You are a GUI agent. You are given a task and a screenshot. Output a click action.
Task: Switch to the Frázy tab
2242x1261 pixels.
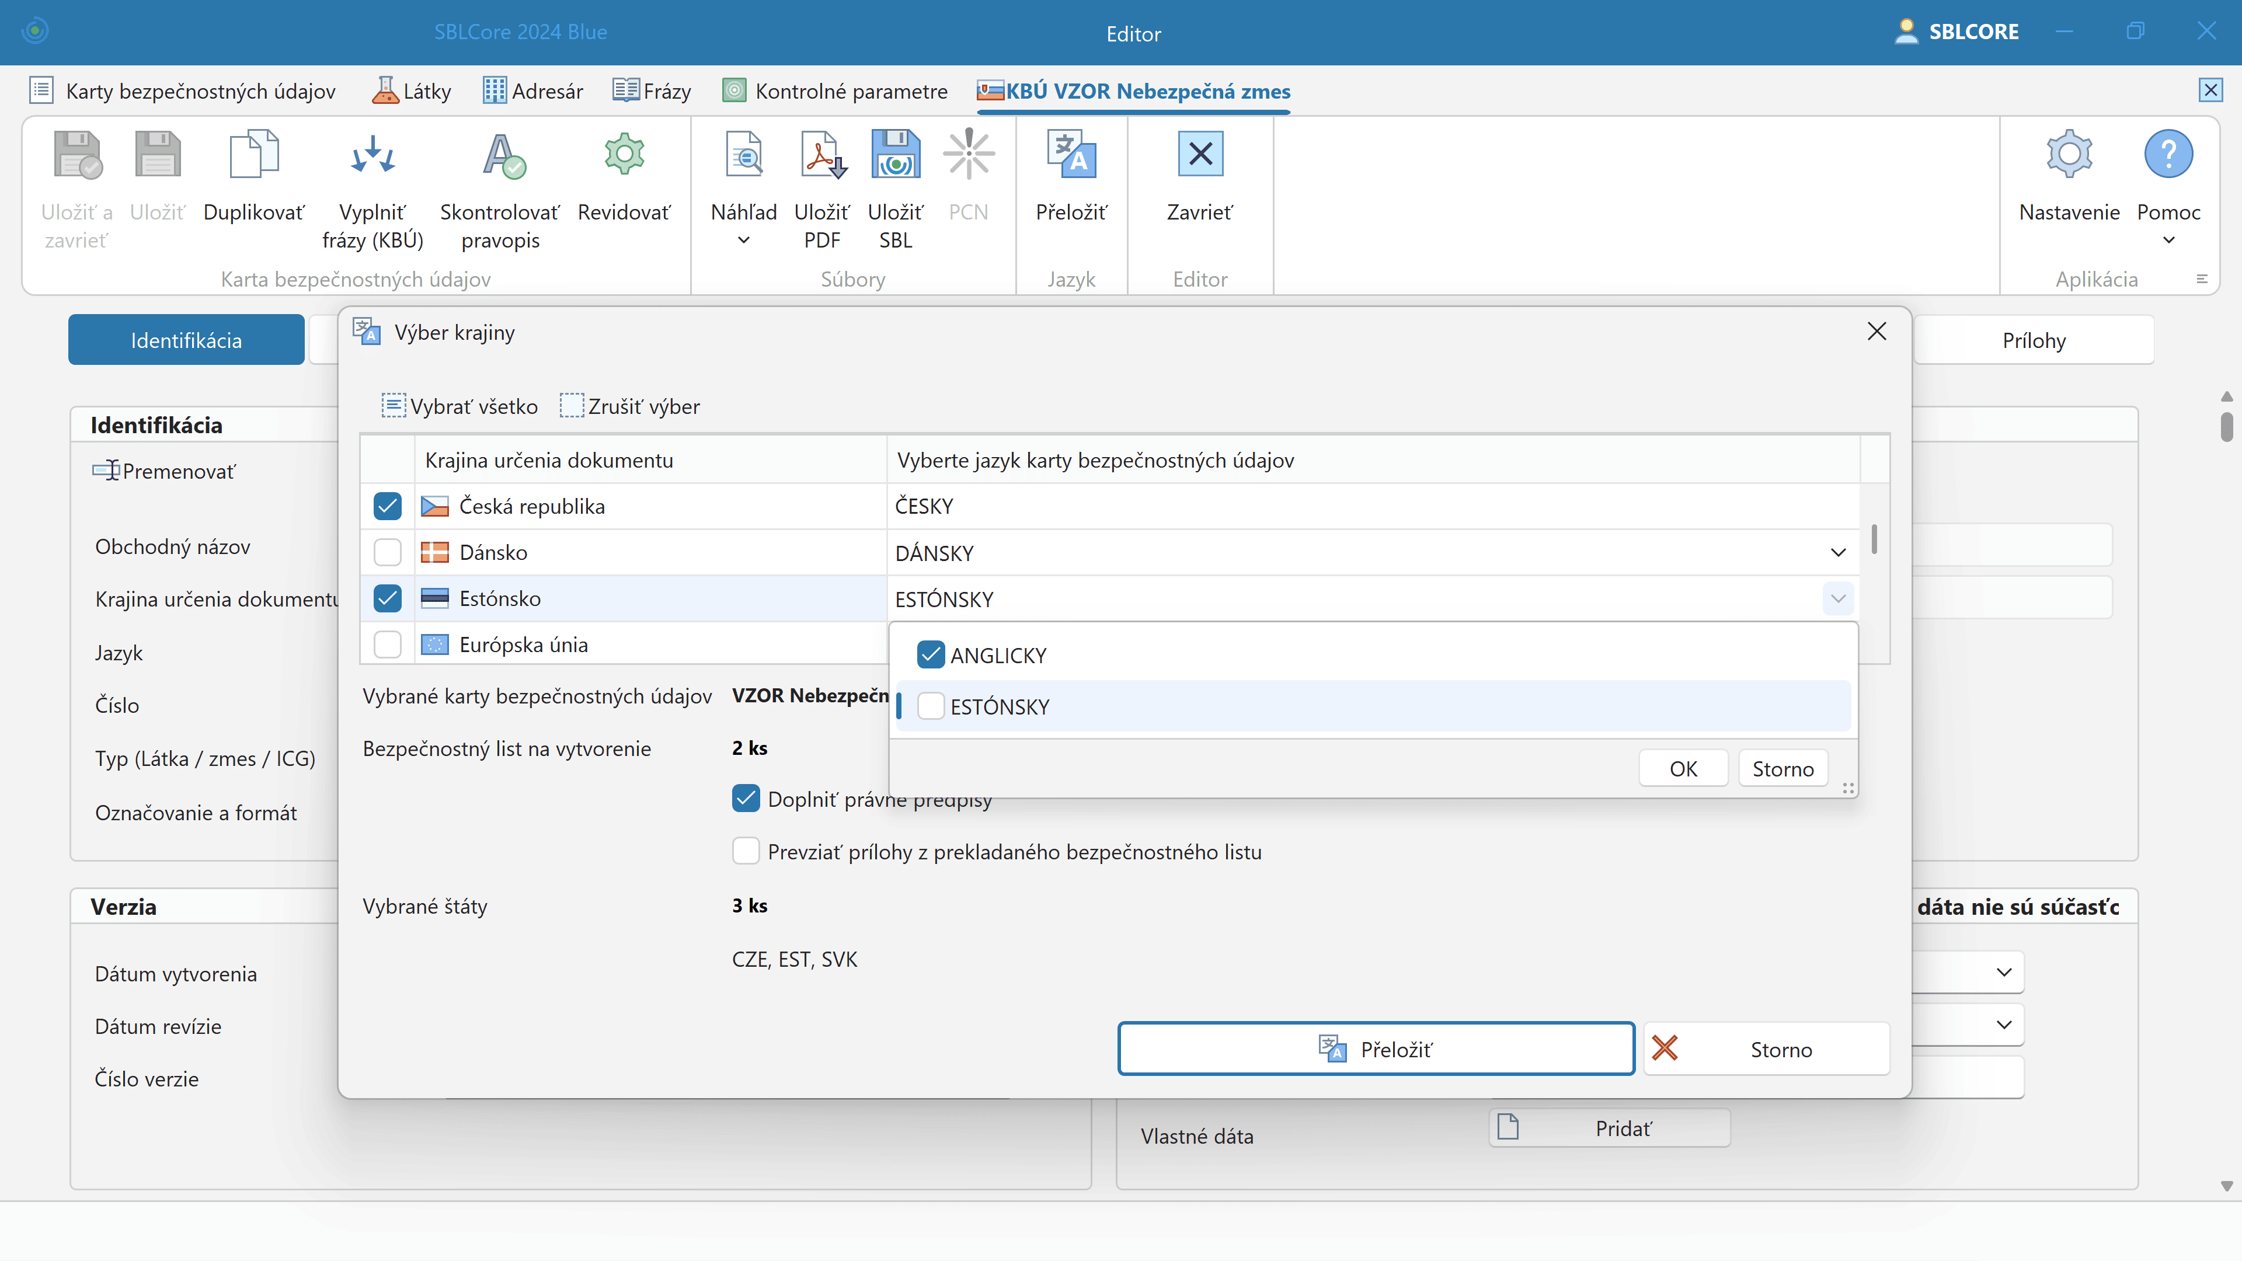(x=653, y=90)
